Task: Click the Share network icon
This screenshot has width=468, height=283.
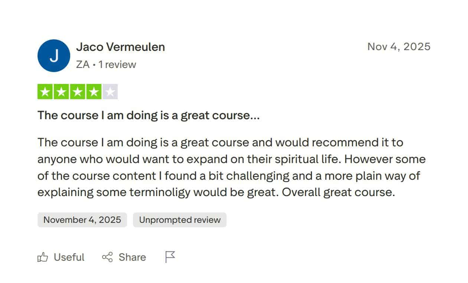Action: click(x=107, y=257)
